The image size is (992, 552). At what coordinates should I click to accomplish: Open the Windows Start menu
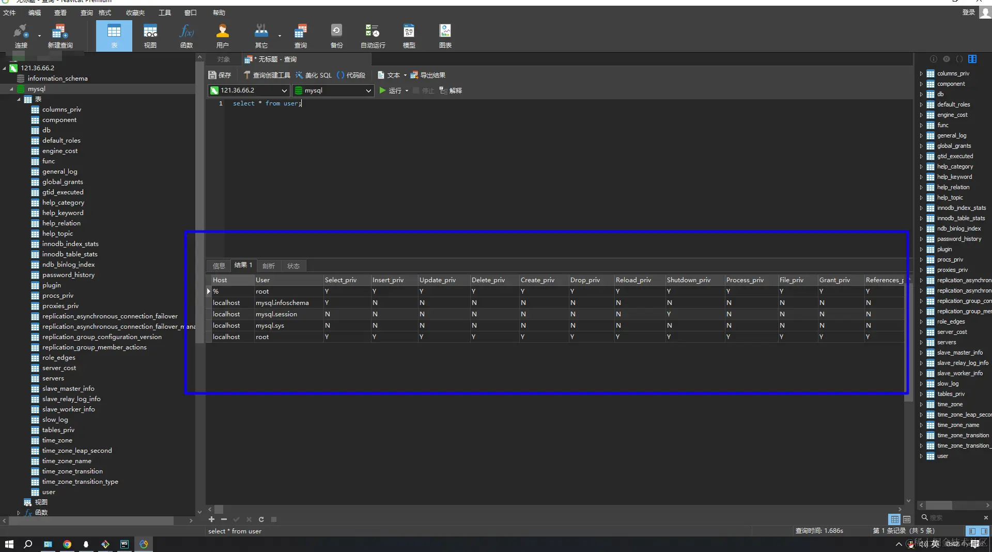coord(9,544)
